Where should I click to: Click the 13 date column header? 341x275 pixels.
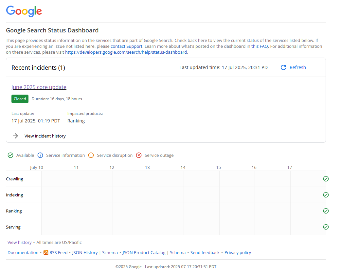click(x=147, y=168)
